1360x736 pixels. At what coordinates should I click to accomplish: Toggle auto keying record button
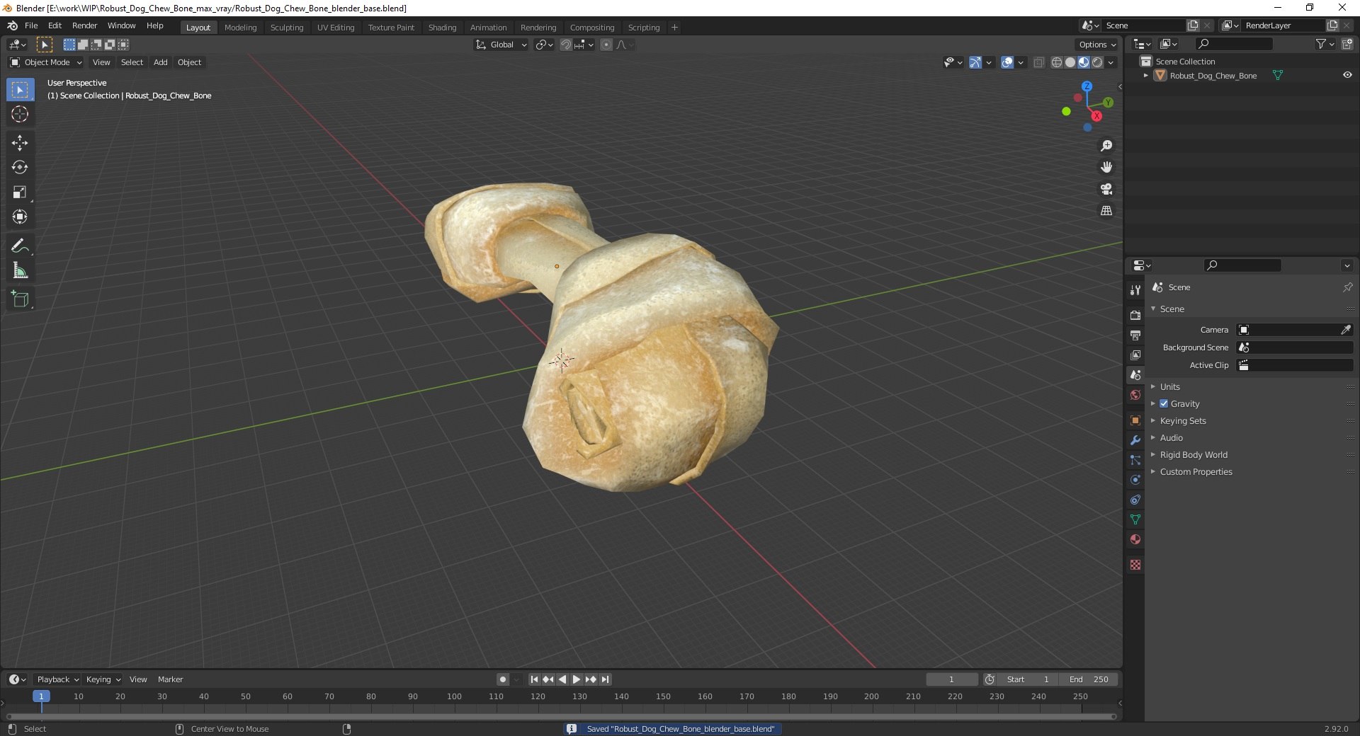tap(502, 679)
